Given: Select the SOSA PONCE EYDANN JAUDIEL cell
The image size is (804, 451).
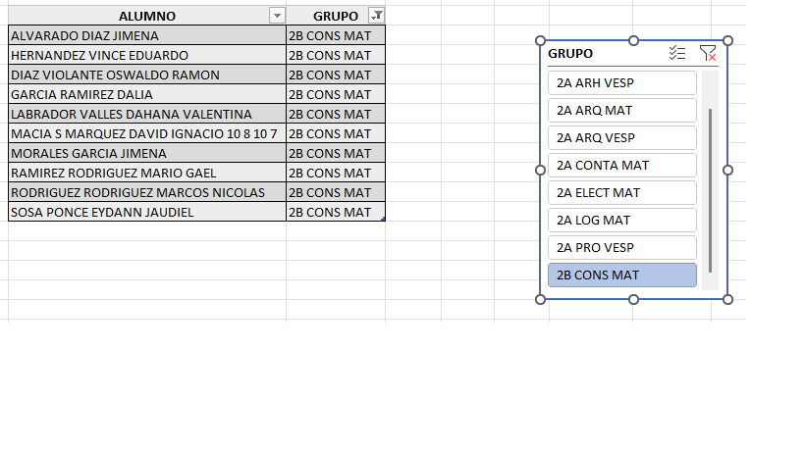Looking at the screenshot, I should pyautogui.click(x=147, y=212).
